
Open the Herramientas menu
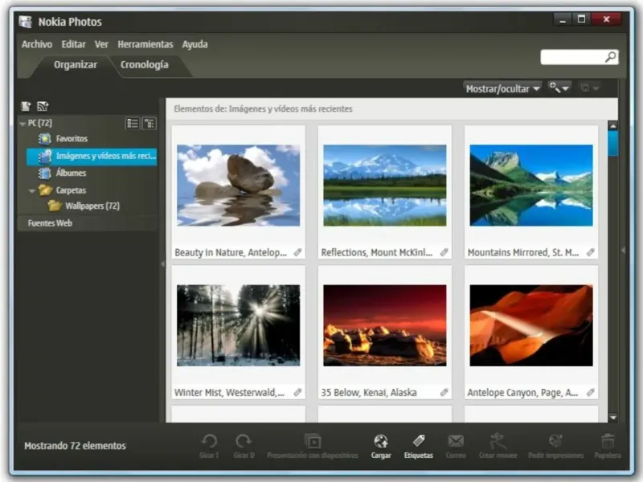coord(145,44)
